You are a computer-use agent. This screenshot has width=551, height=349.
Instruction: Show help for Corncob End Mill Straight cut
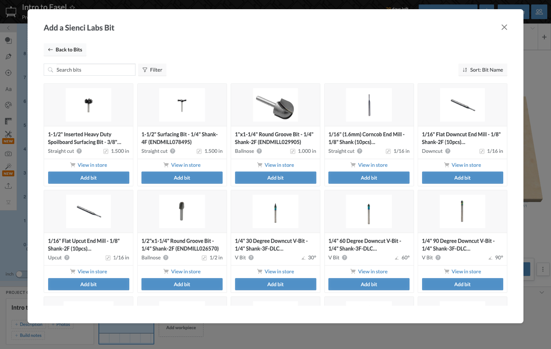click(x=360, y=151)
